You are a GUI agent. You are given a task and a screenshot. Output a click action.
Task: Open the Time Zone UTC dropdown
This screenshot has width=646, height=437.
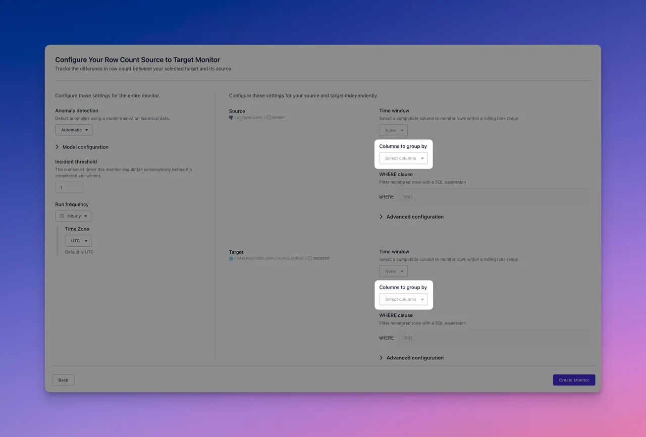[x=78, y=241]
